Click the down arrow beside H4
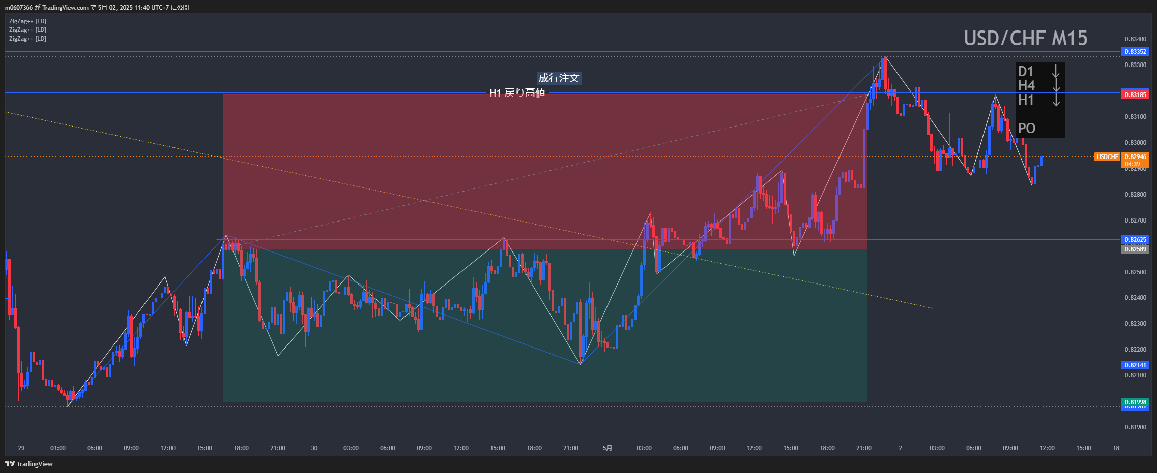This screenshot has width=1157, height=473. (1056, 85)
